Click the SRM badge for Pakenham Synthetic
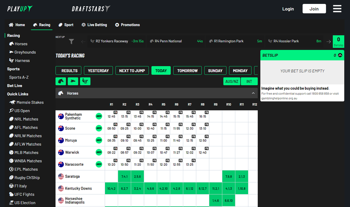The height and width of the screenshot is (207, 350). (x=99, y=116)
